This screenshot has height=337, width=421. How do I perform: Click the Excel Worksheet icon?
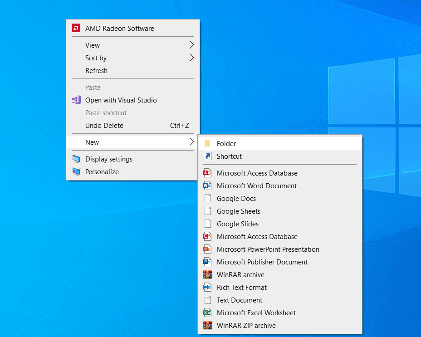pos(207,313)
